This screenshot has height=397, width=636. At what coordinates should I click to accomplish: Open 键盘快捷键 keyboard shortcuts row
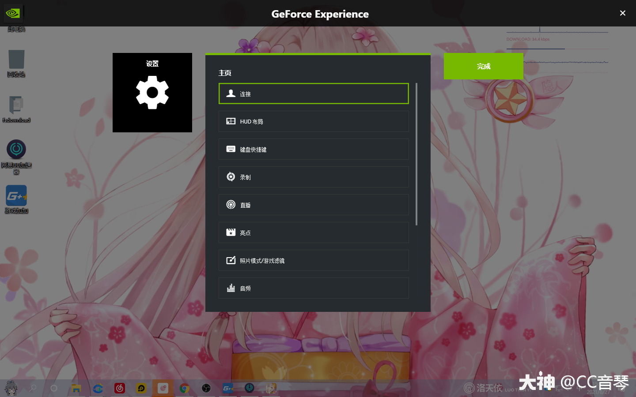click(x=314, y=149)
